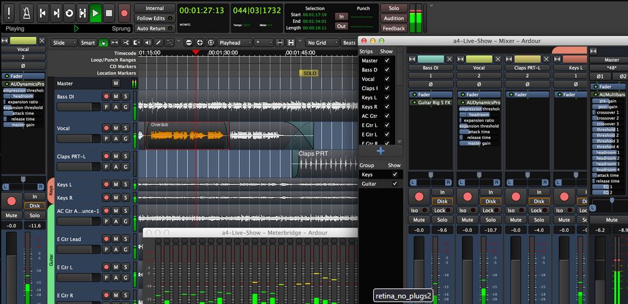
Task: Open the Slide edit mode dropdown
Action: point(64,43)
